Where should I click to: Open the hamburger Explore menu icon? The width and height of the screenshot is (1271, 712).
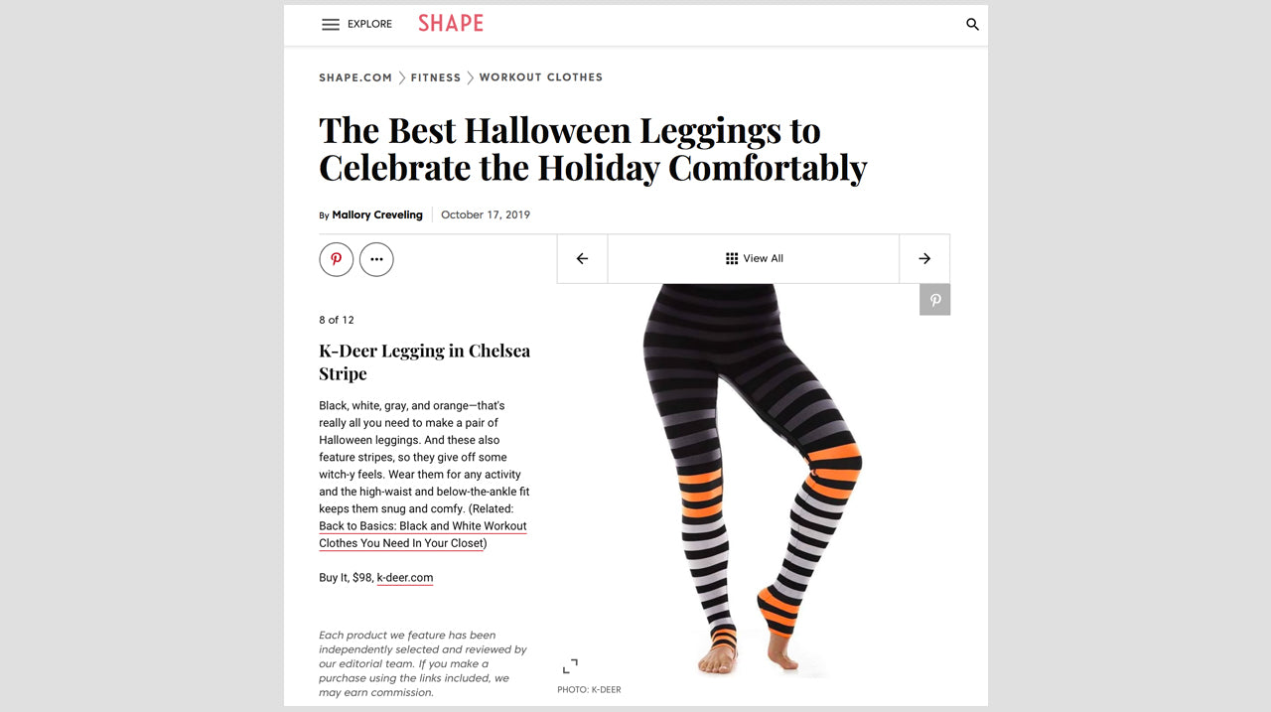(331, 25)
